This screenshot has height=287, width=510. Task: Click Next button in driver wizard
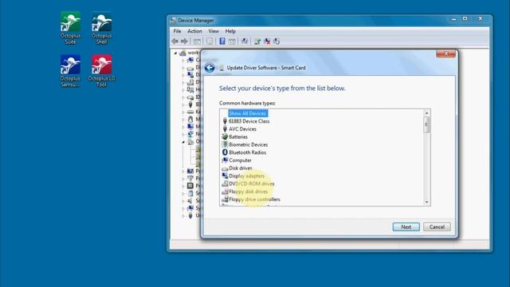point(406,226)
